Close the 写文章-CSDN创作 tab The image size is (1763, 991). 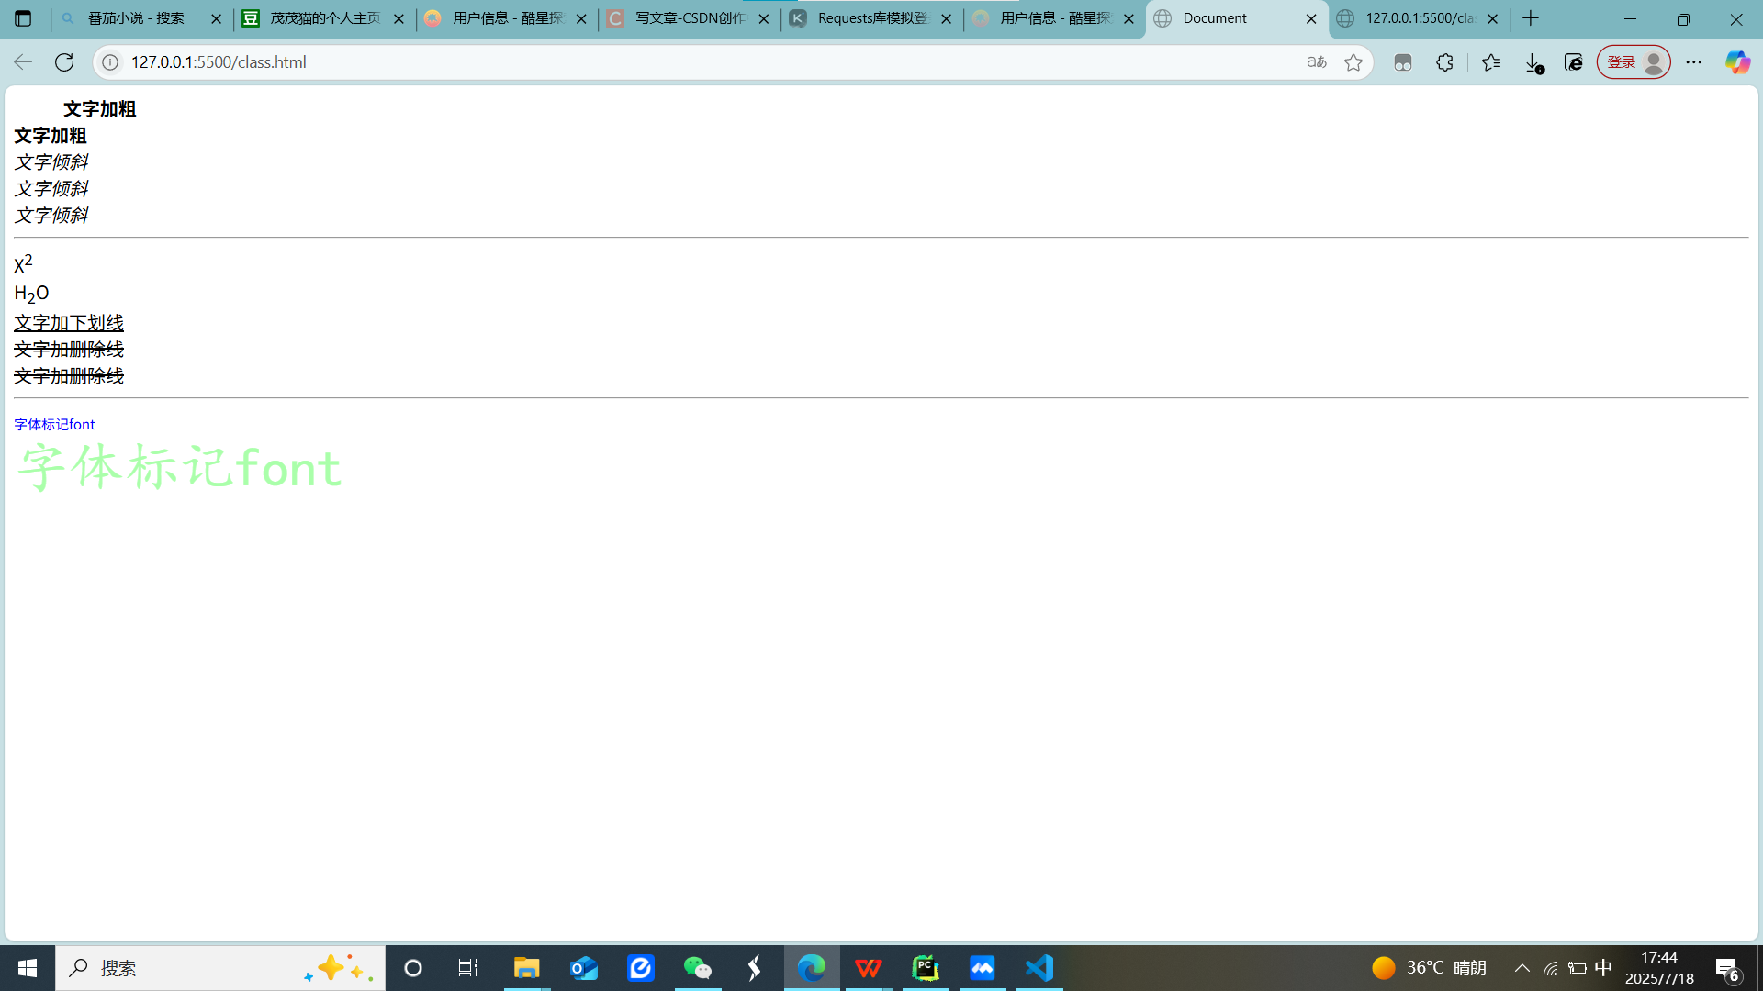(x=764, y=18)
